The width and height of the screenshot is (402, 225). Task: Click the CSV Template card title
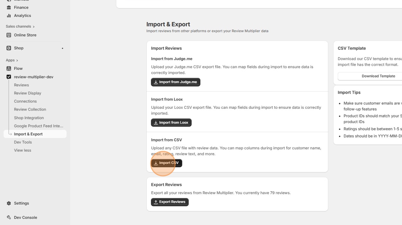352,48
